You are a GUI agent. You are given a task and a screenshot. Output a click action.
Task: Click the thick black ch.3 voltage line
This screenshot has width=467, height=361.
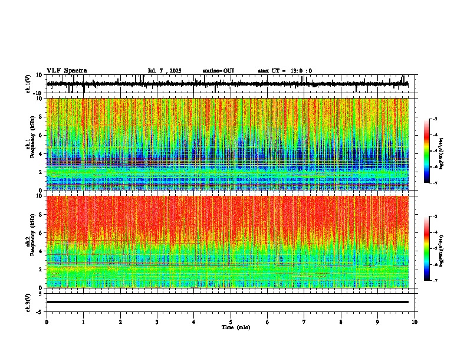[x=227, y=302]
